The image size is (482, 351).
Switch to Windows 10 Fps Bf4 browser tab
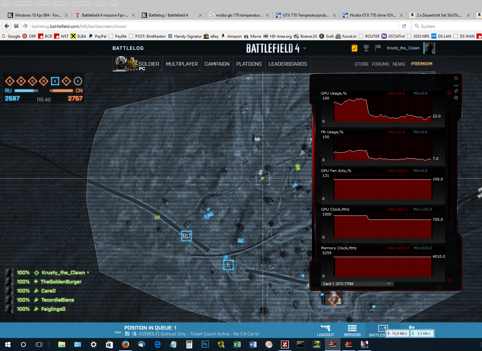point(38,15)
